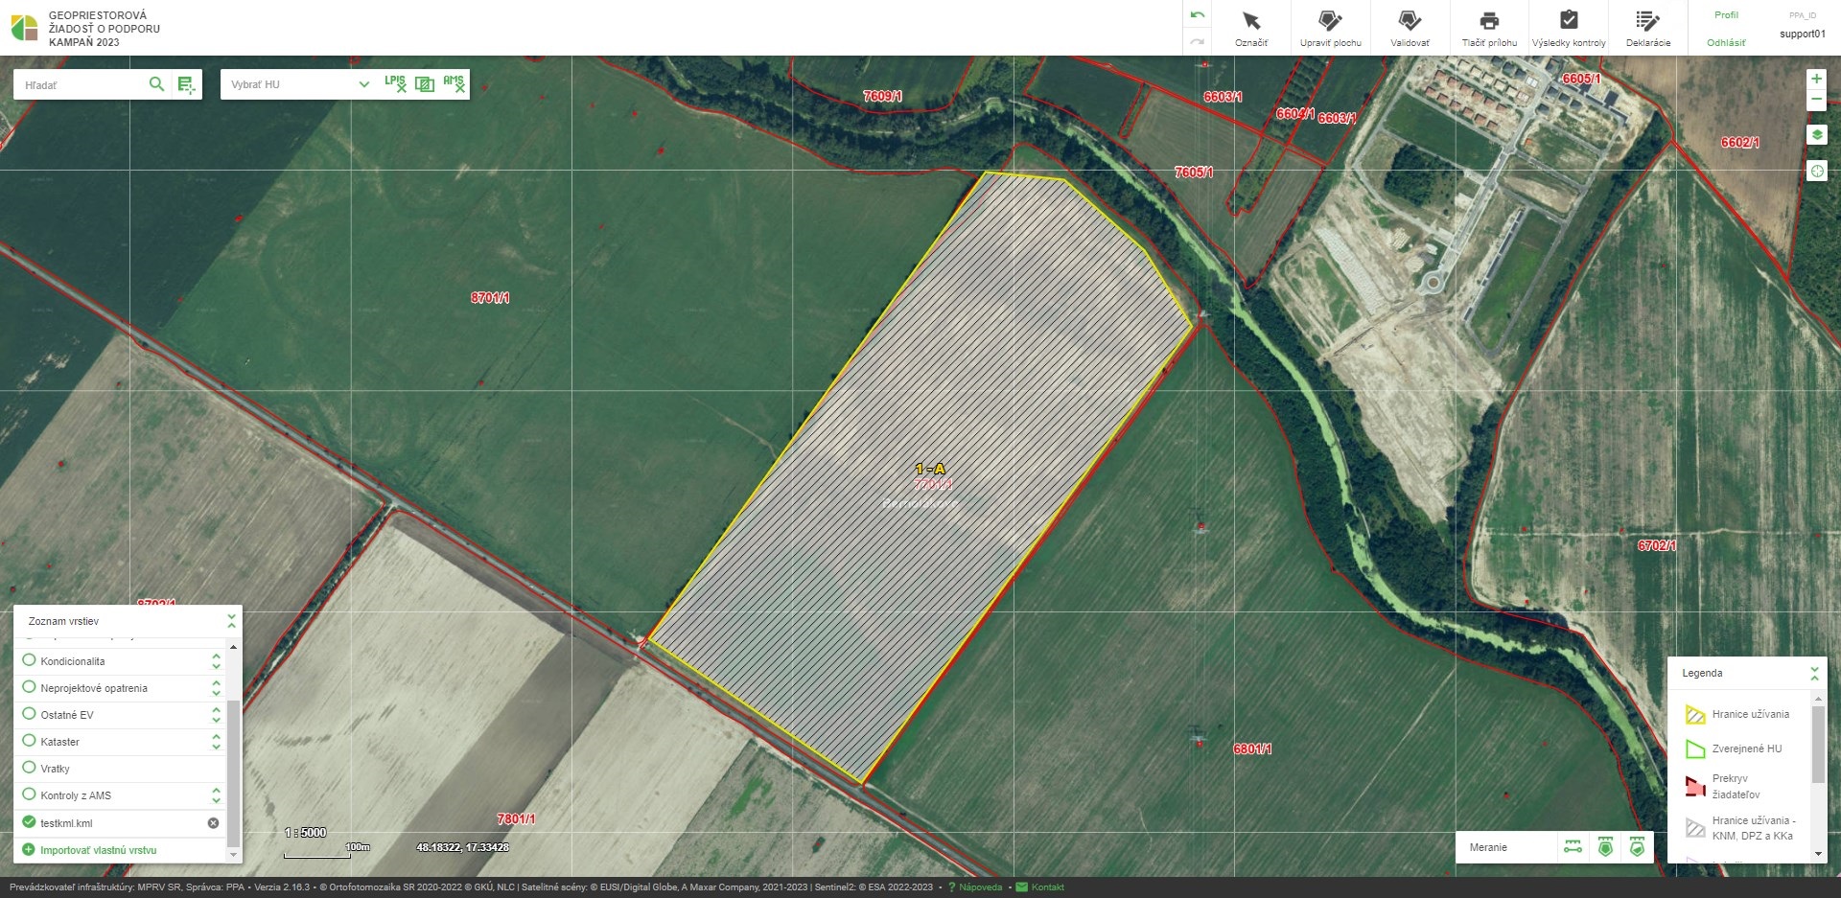Open the Deklarácie tool

coord(1647,28)
